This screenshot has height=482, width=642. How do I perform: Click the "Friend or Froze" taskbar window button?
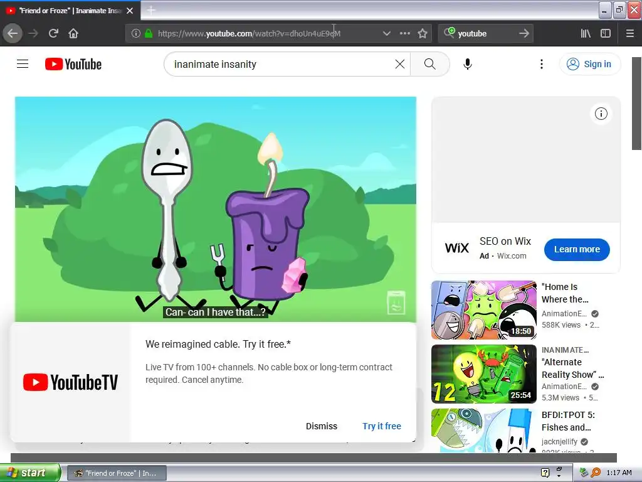[x=117, y=473]
